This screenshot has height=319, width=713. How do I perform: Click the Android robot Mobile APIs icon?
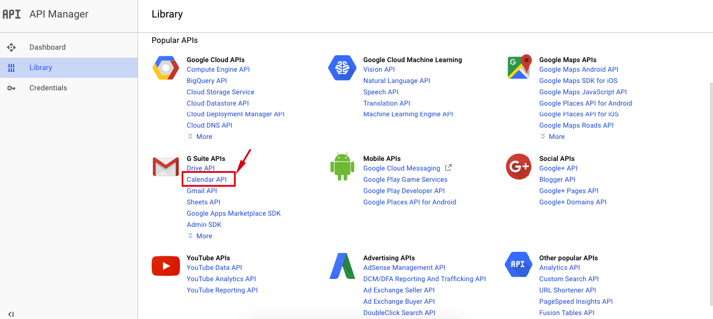tap(342, 167)
